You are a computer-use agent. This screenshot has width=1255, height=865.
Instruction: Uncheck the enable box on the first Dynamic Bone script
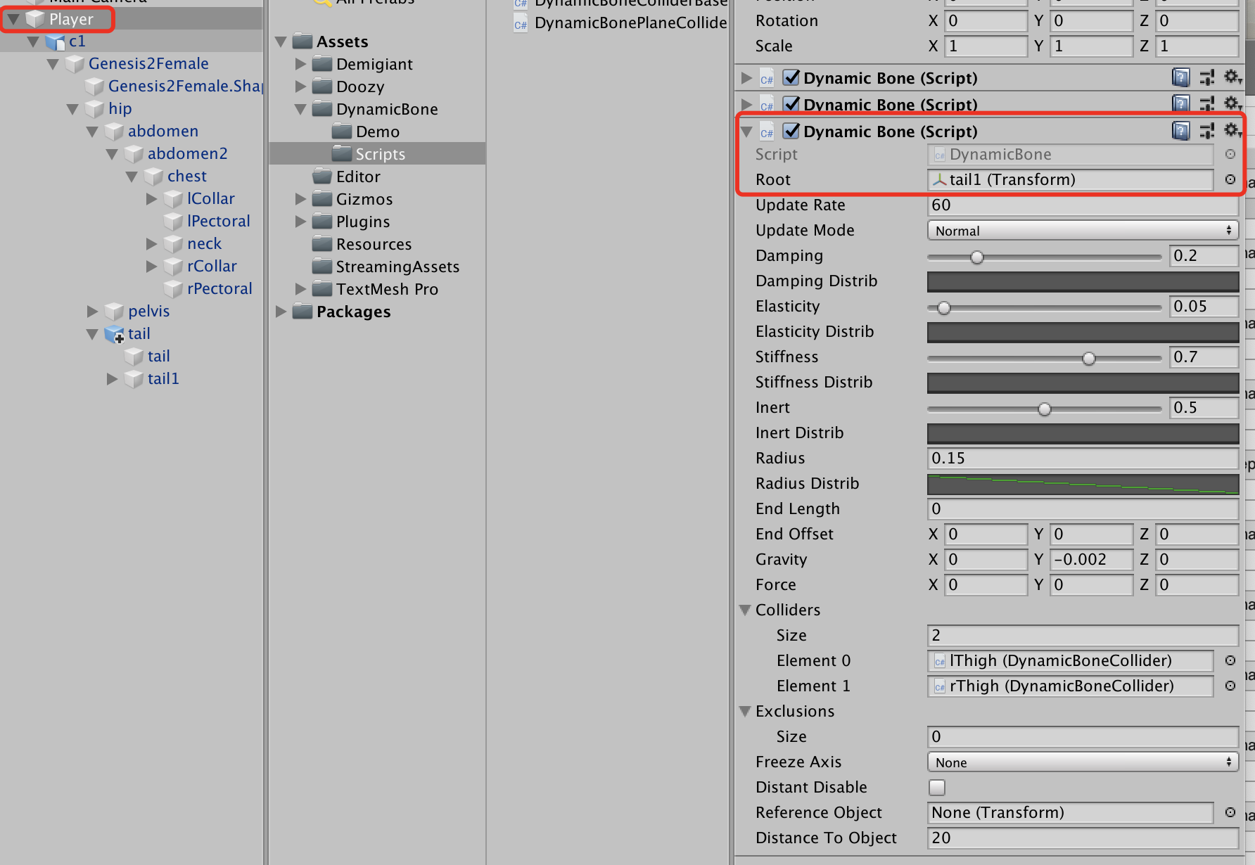791,78
